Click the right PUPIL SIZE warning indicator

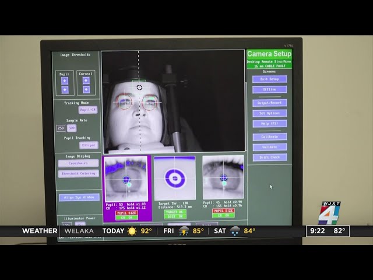223,211
